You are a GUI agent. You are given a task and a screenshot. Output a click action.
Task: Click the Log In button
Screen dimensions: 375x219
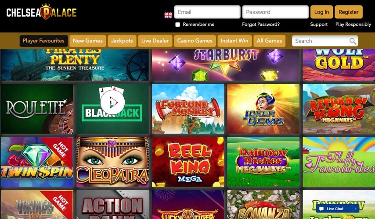321,12
